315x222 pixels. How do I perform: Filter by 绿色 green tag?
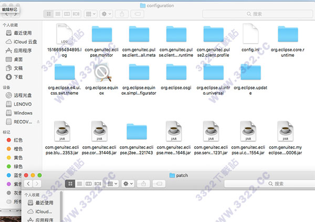click(x=15, y=166)
